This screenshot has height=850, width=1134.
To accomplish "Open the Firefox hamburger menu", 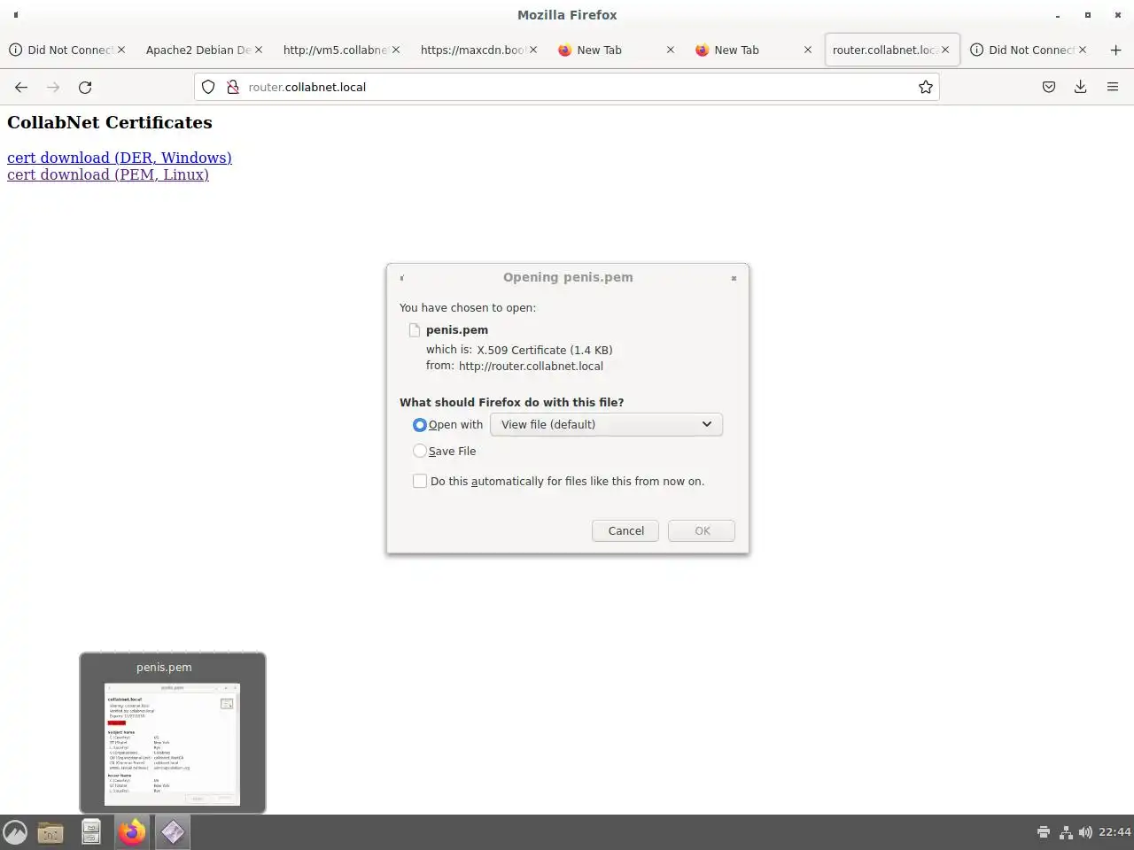I will (1113, 87).
